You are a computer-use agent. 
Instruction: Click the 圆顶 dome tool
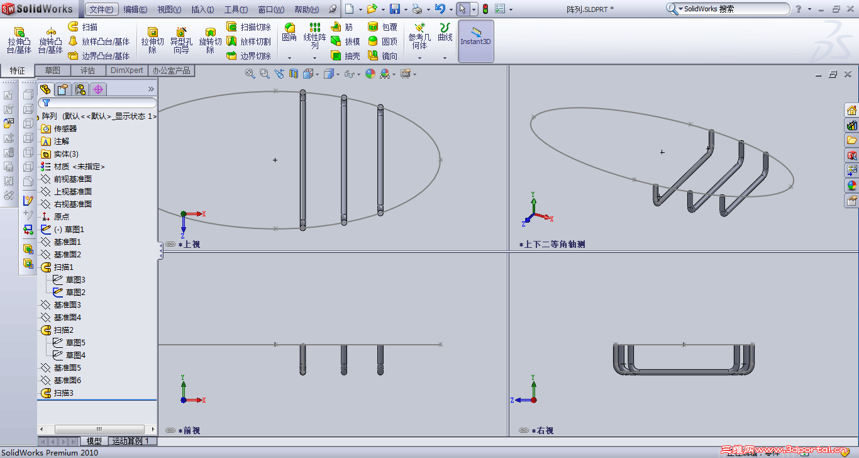click(382, 42)
